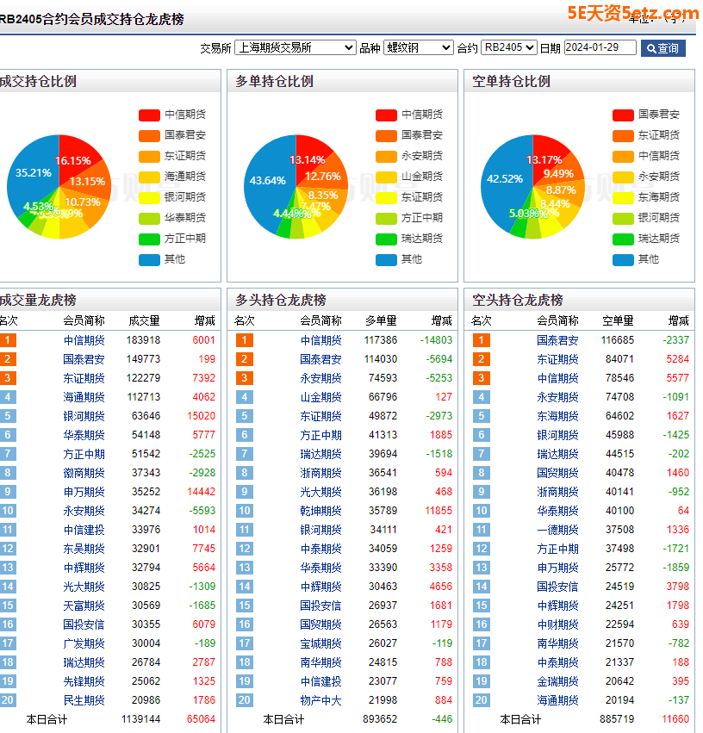Open the 品种 螺纹钢 product dropdown

[419, 47]
